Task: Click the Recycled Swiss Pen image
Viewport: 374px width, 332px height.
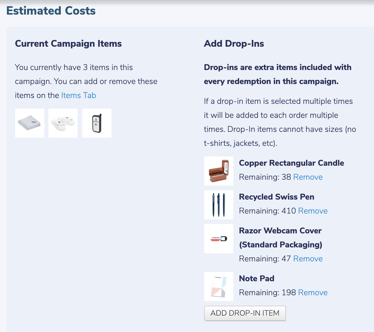Action: [x=219, y=205]
